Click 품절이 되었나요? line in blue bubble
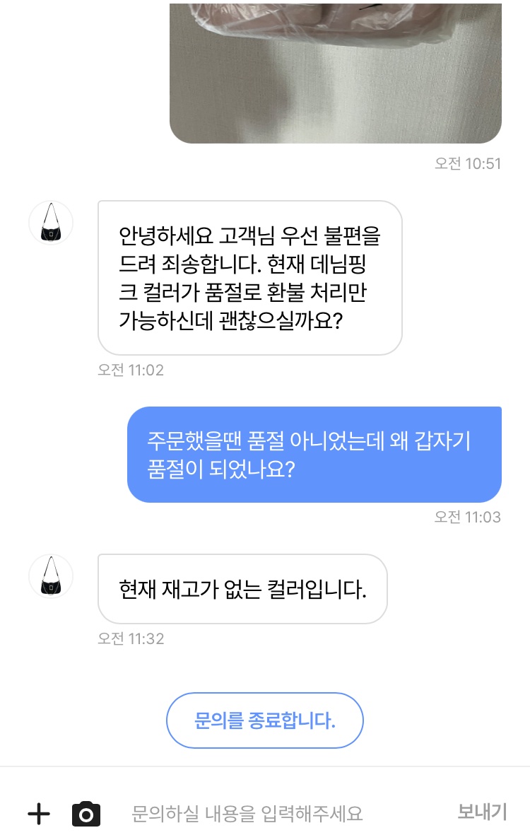This screenshot has width=530, height=835. (x=221, y=469)
